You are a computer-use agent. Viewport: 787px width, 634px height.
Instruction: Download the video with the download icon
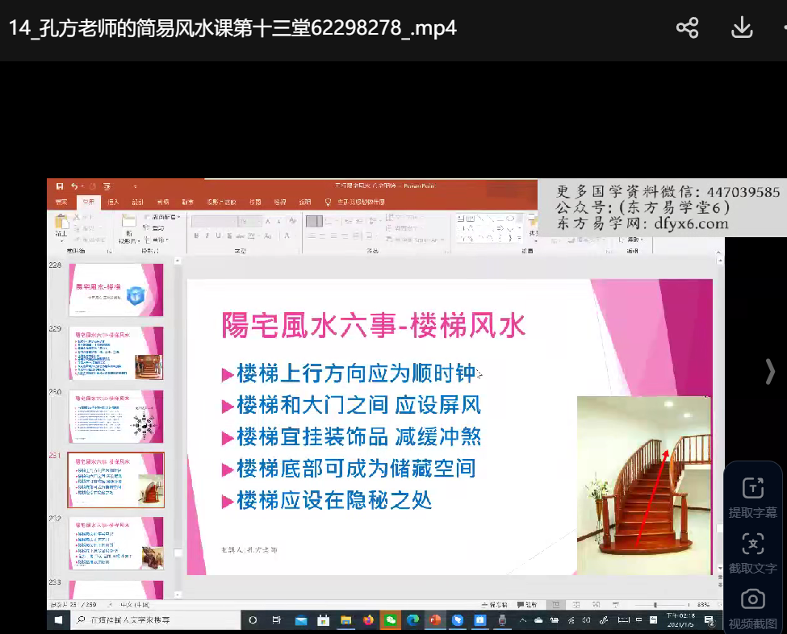tap(741, 28)
